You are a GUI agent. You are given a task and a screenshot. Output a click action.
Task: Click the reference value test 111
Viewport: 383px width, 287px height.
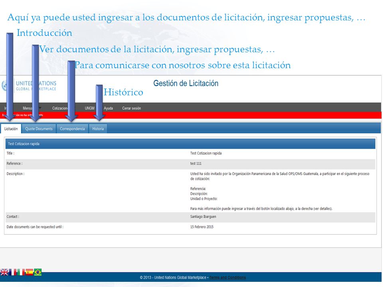196,163
